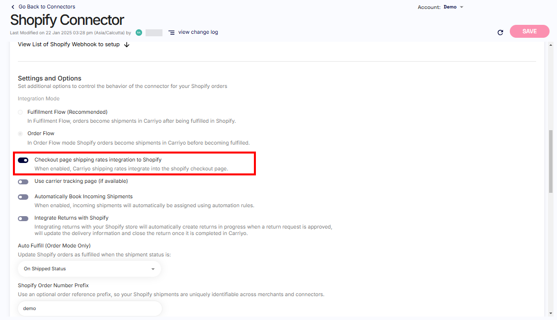Screen dimensions: 557x320
Task: Click the Integration Mode label
Action: pos(39,98)
